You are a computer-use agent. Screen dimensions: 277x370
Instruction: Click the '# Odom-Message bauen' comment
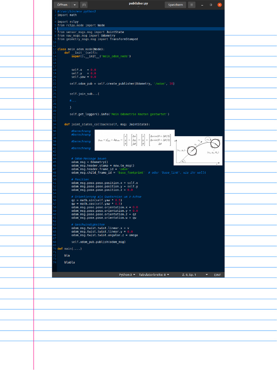(x=89, y=159)
